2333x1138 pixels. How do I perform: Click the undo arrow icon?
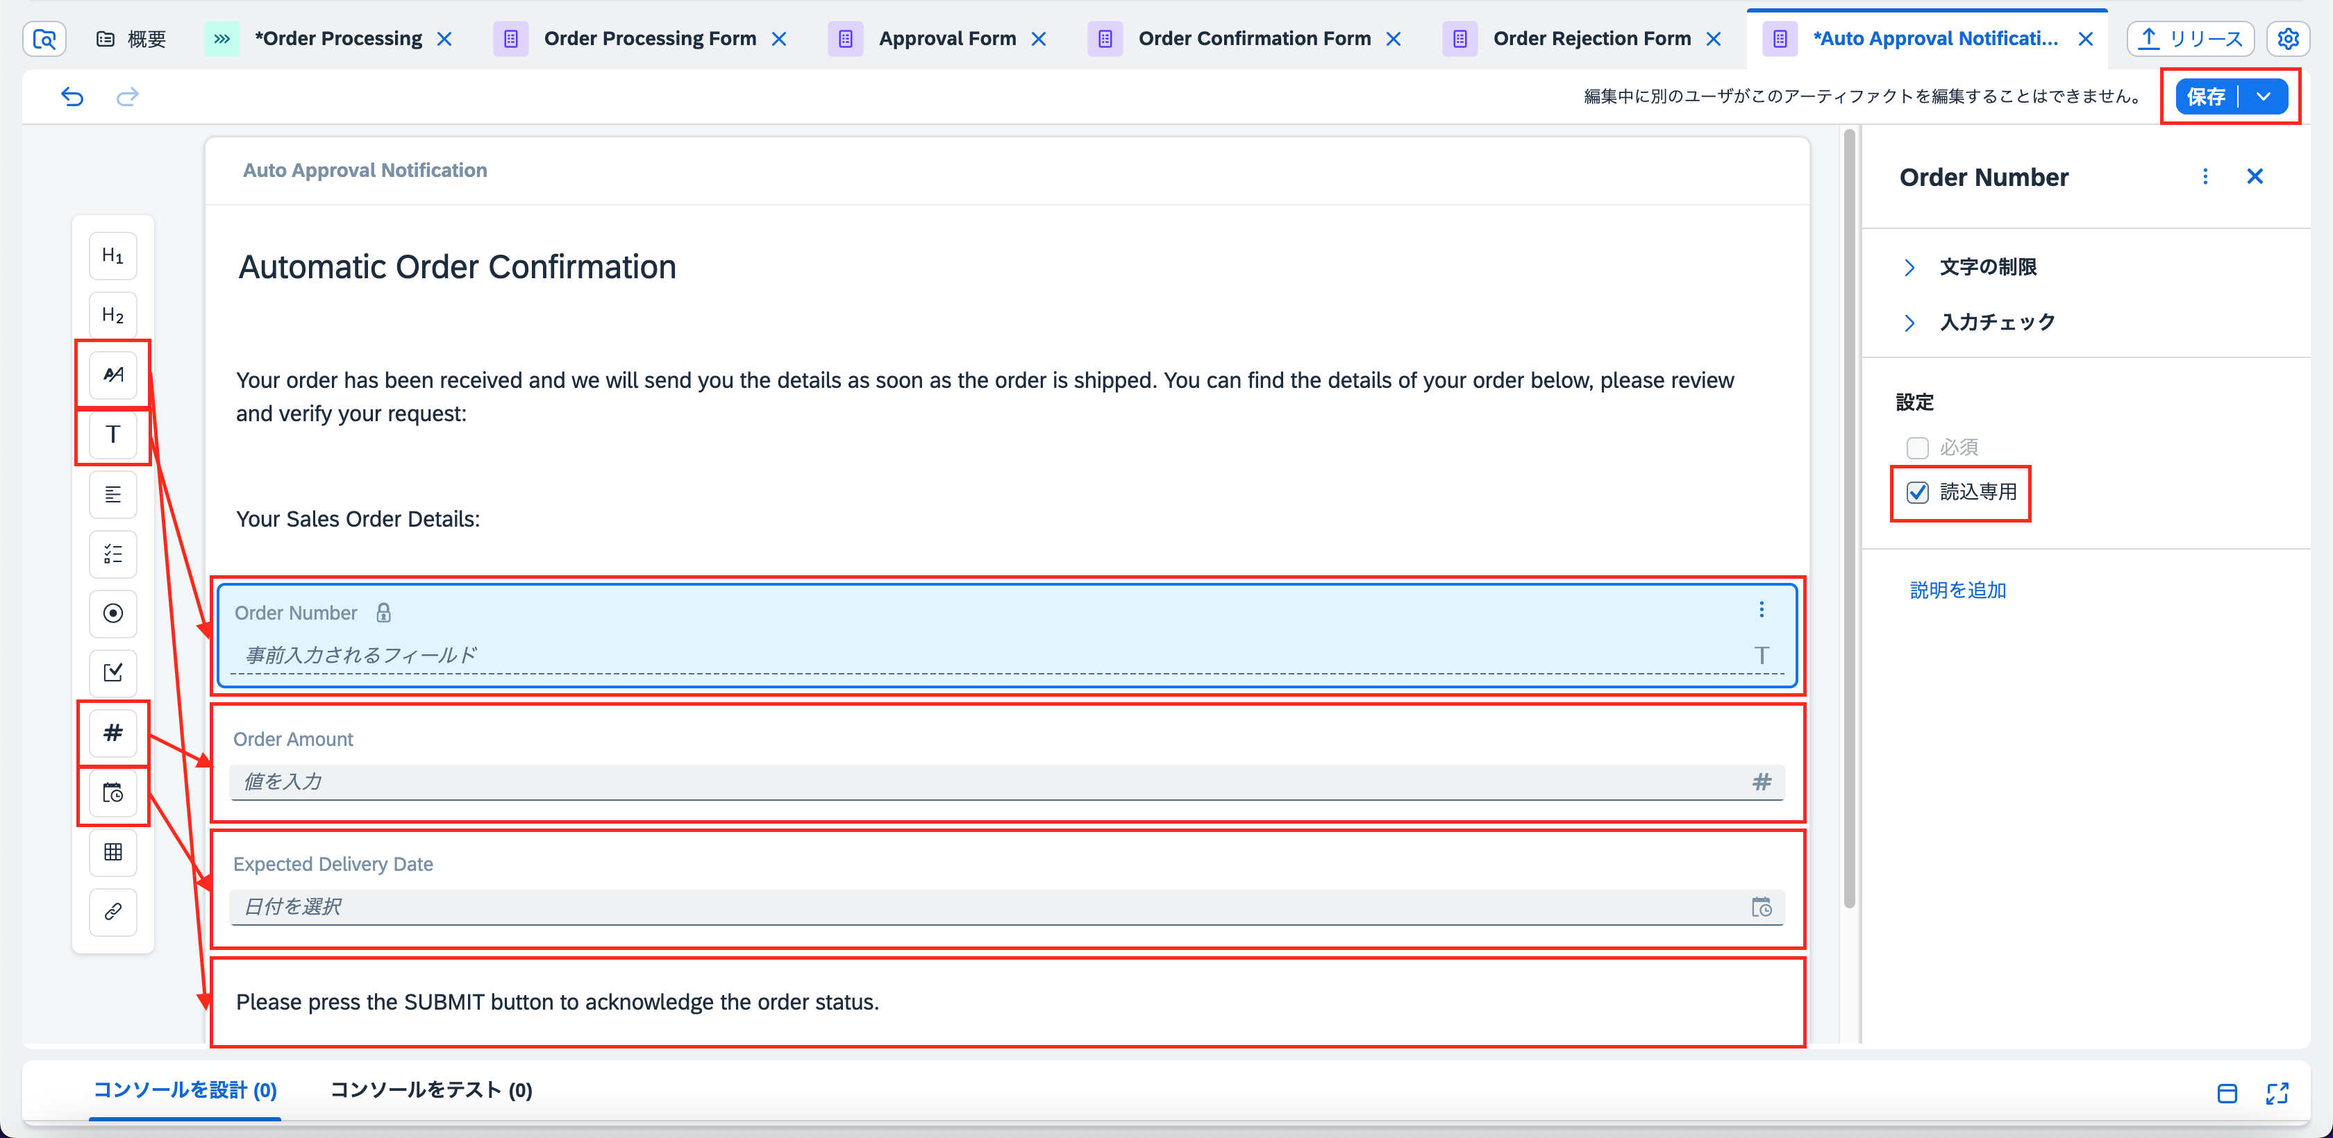(72, 96)
